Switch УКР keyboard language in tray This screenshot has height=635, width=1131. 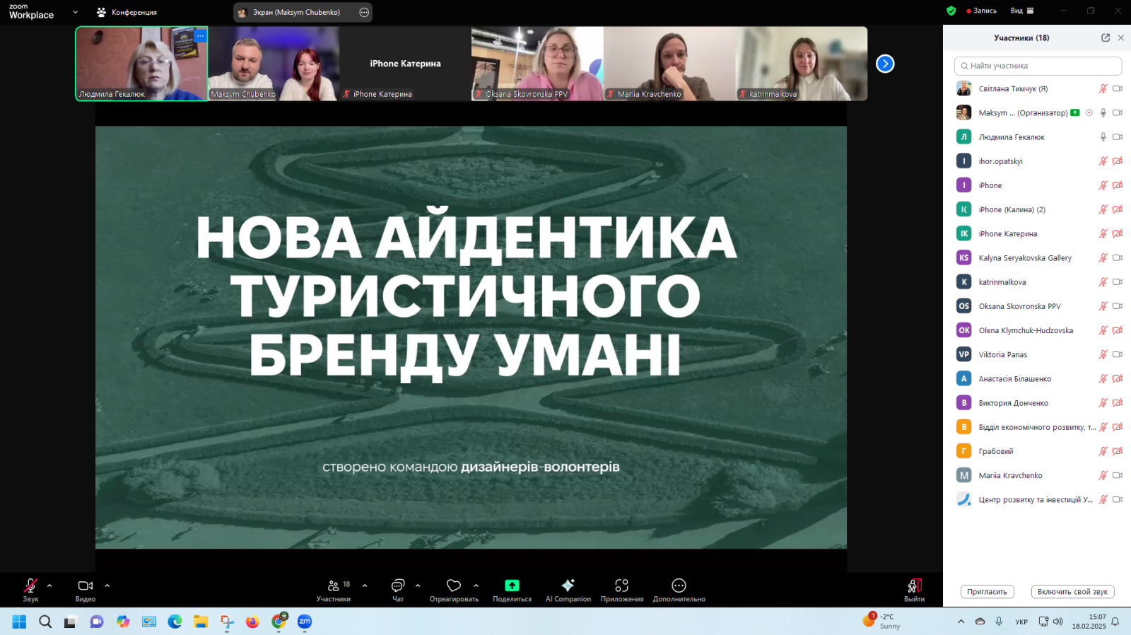pyautogui.click(x=1021, y=622)
